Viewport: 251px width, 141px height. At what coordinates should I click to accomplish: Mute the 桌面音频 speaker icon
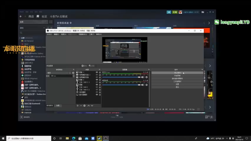143,85
